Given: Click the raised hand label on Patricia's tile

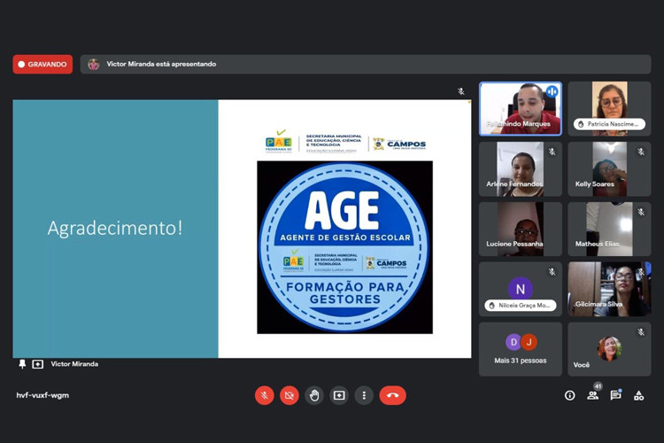Looking at the screenshot, I should 609,124.
